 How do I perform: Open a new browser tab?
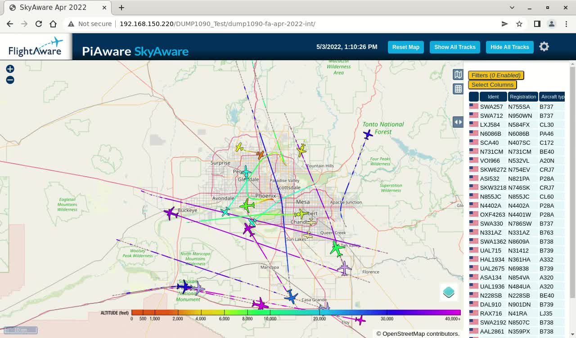[x=121, y=8]
